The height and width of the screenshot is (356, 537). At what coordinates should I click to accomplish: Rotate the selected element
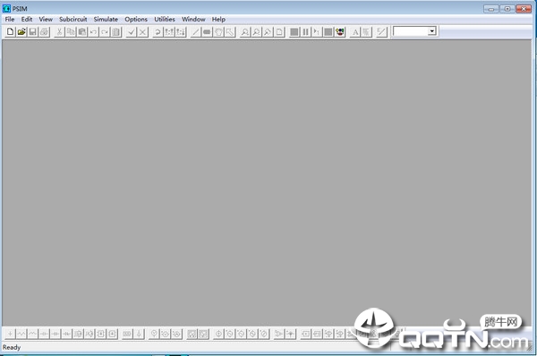[158, 32]
